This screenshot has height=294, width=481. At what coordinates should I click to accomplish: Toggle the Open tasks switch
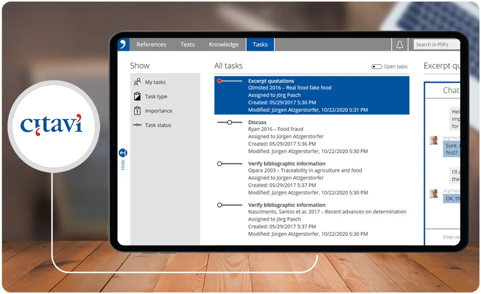pos(376,67)
